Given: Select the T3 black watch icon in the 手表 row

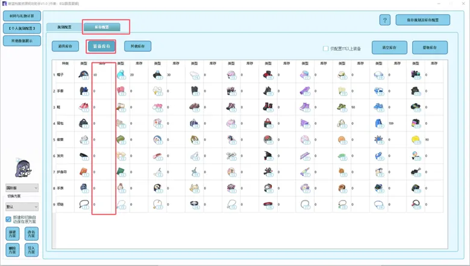Looking at the screenshot, I should click(158, 188).
